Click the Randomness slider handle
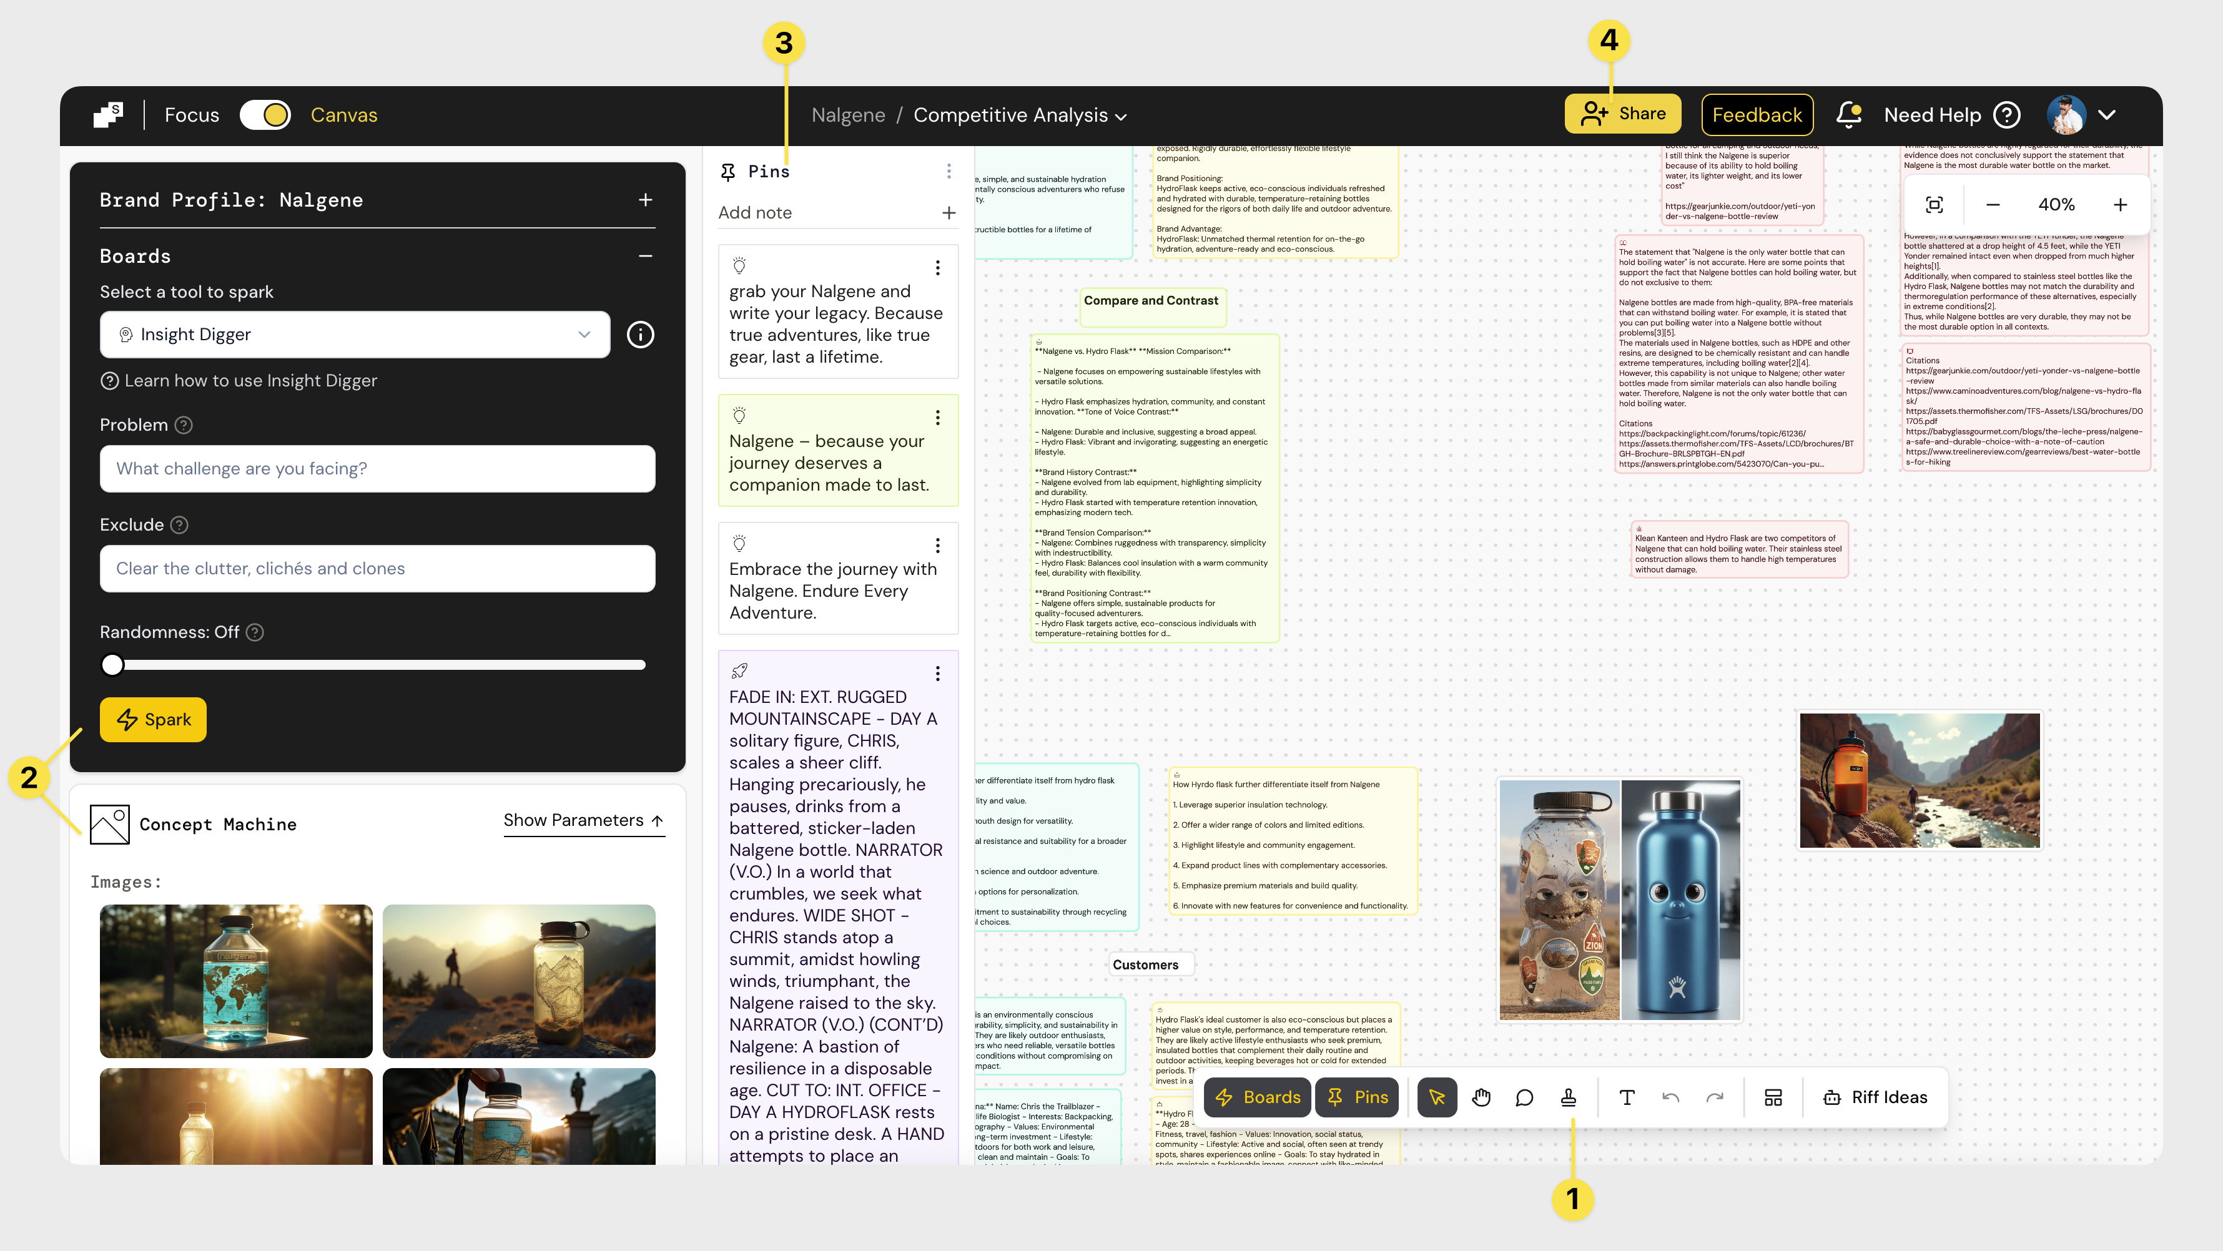Image resolution: width=2223 pixels, height=1251 pixels. pyautogui.click(x=112, y=664)
